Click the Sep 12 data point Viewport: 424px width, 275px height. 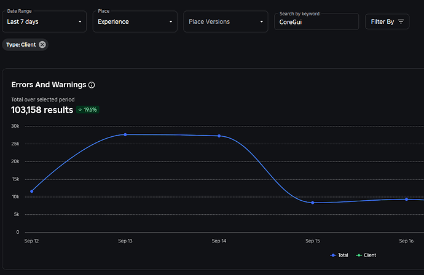(x=31, y=191)
